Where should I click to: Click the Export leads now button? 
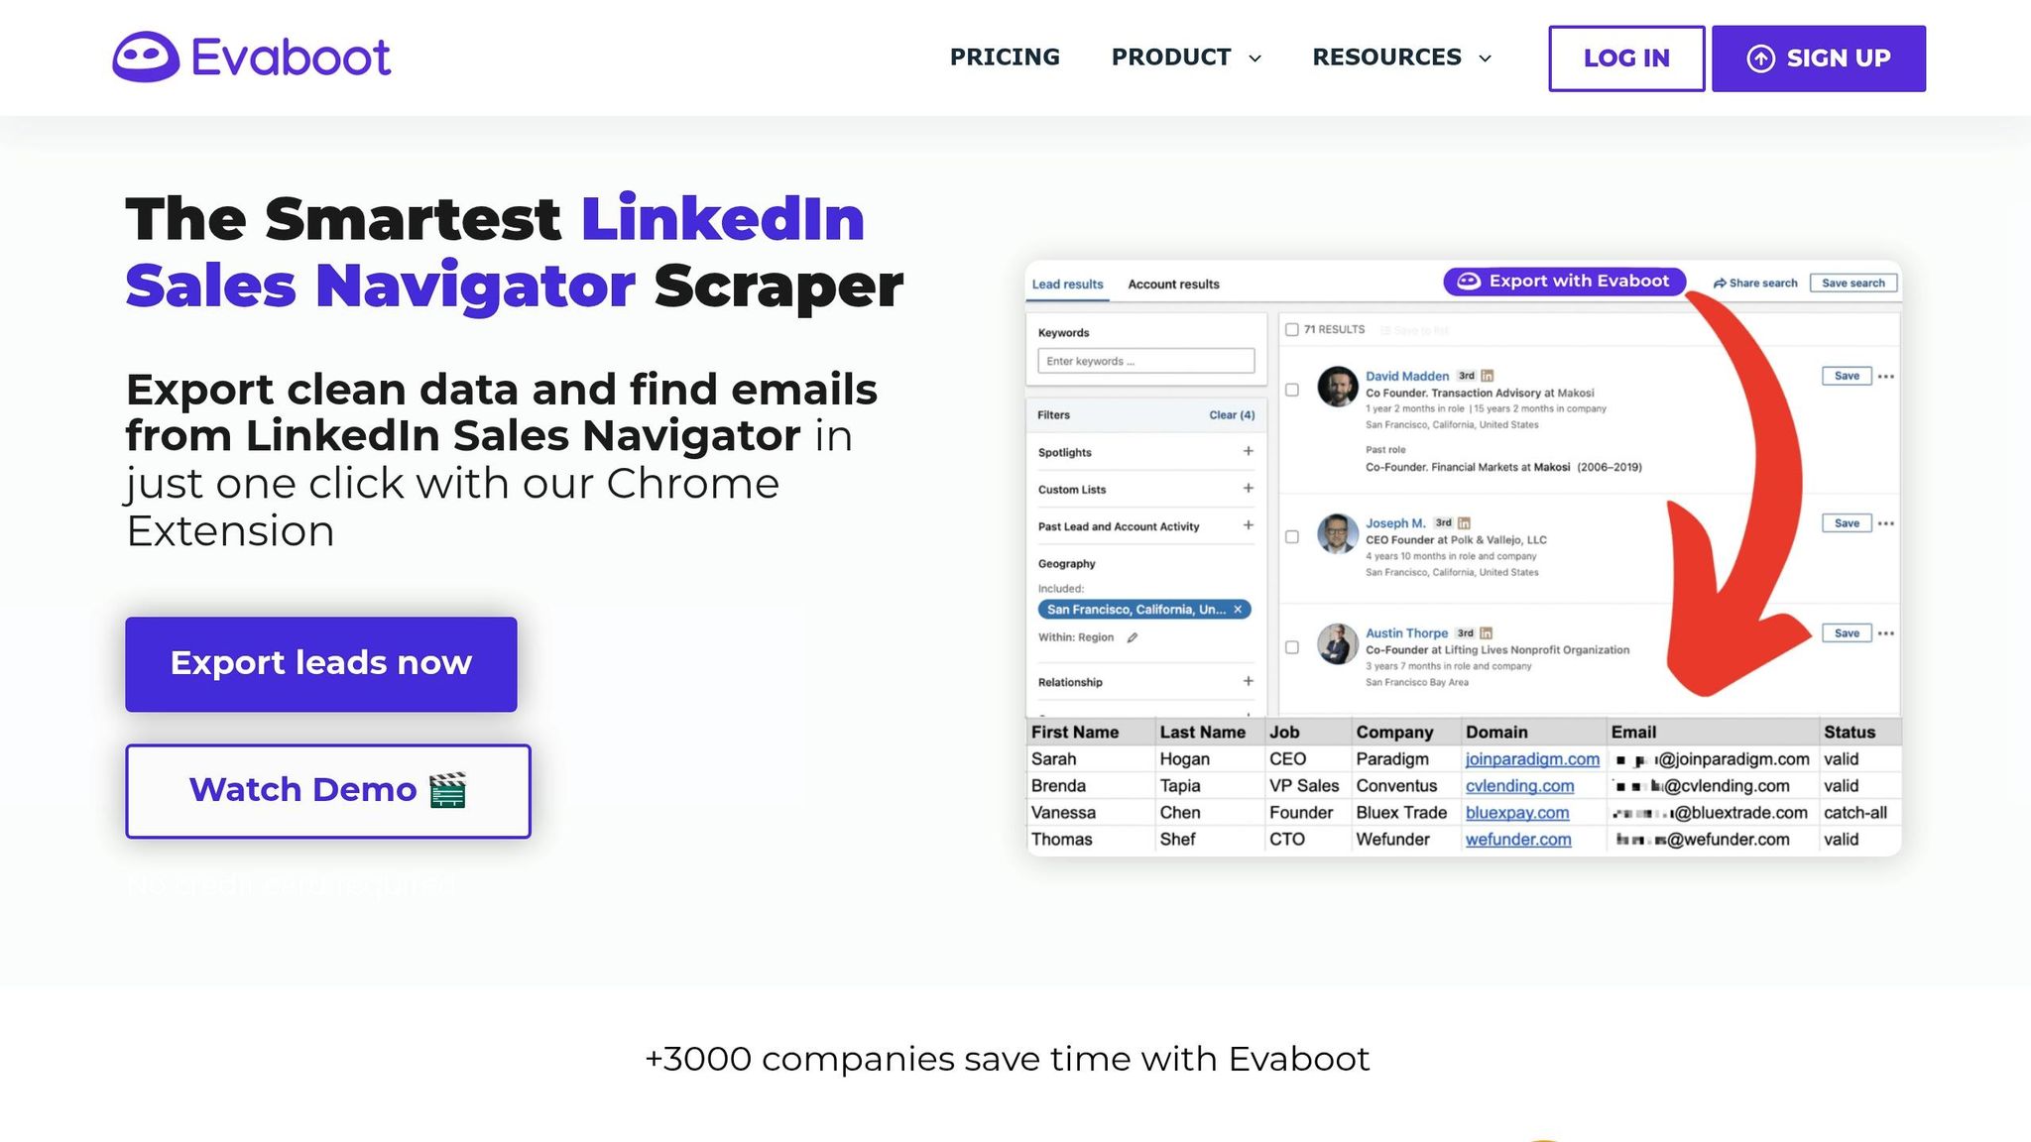pyautogui.click(x=320, y=663)
